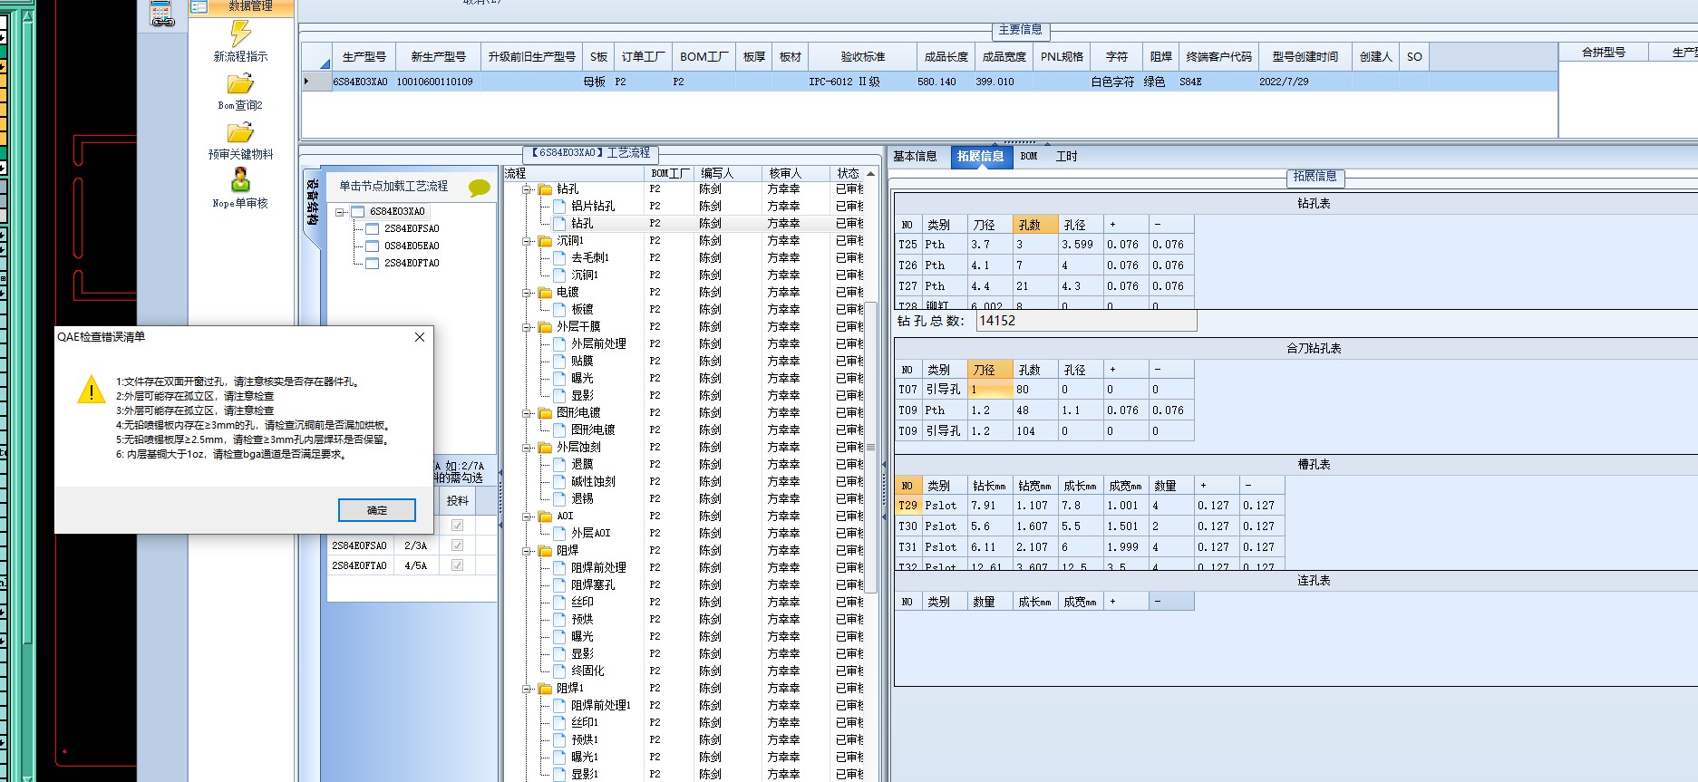Open the Bom查询2 folder icon

[240, 84]
